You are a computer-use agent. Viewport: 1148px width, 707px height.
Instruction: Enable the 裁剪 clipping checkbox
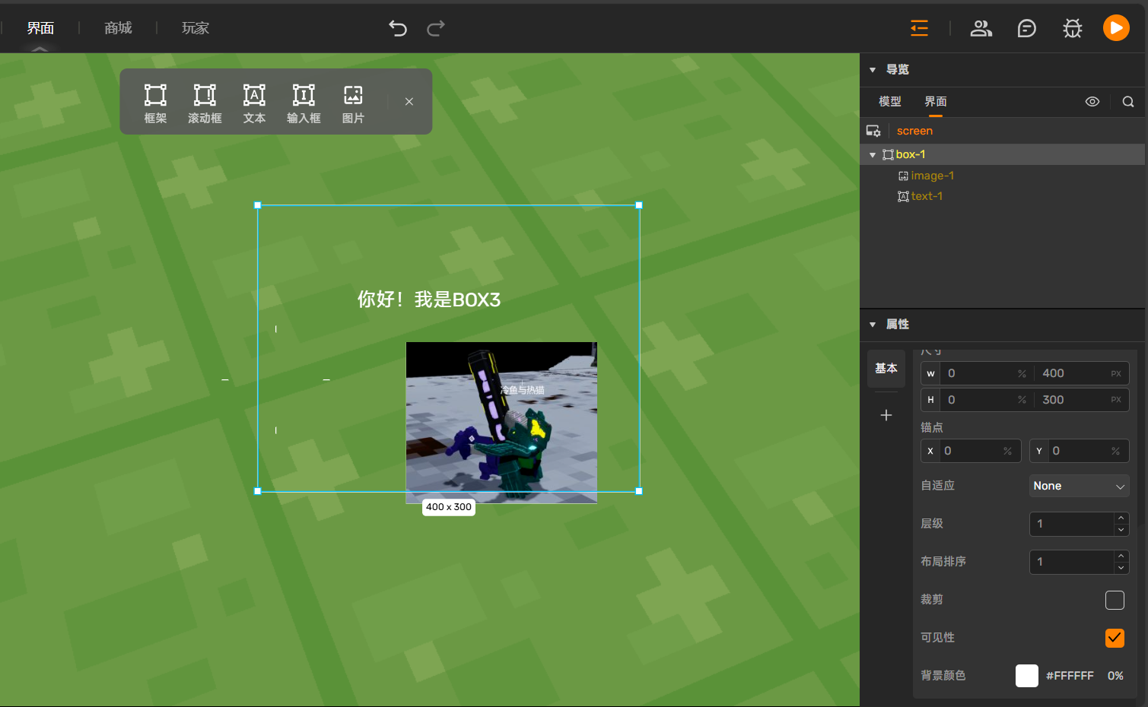1115,600
